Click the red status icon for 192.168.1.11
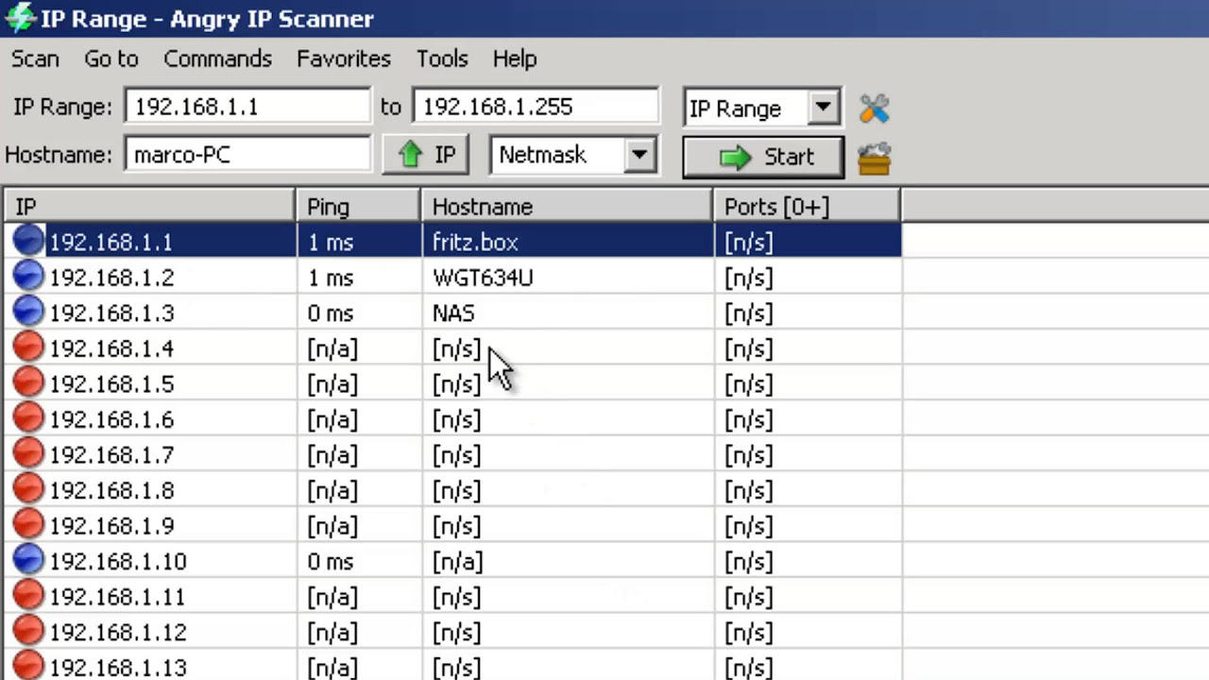Viewport: 1209px width, 680px height. [x=28, y=596]
